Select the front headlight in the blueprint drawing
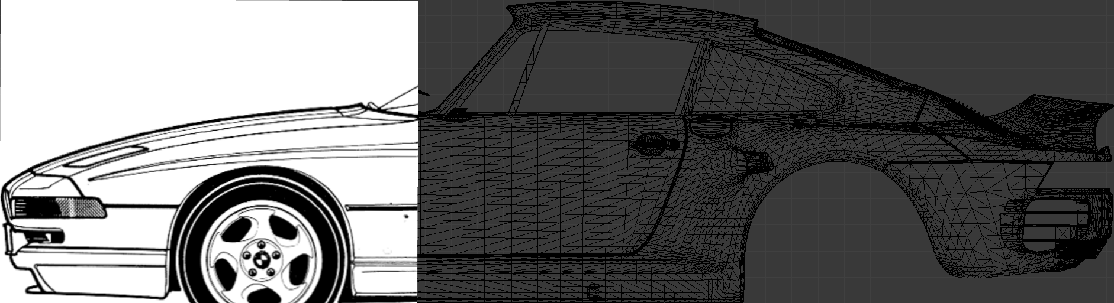The width and height of the screenshot is (1114, 303). [59, 207]
